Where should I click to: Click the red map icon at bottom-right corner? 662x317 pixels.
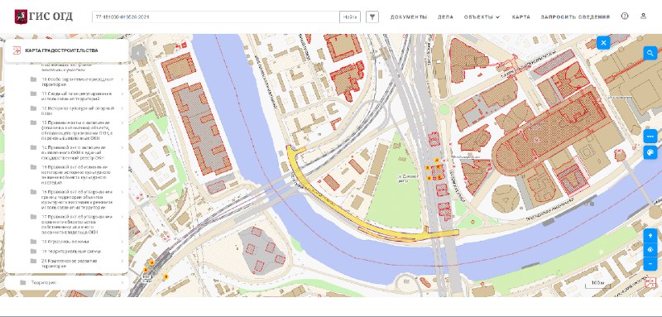(650, 282)
